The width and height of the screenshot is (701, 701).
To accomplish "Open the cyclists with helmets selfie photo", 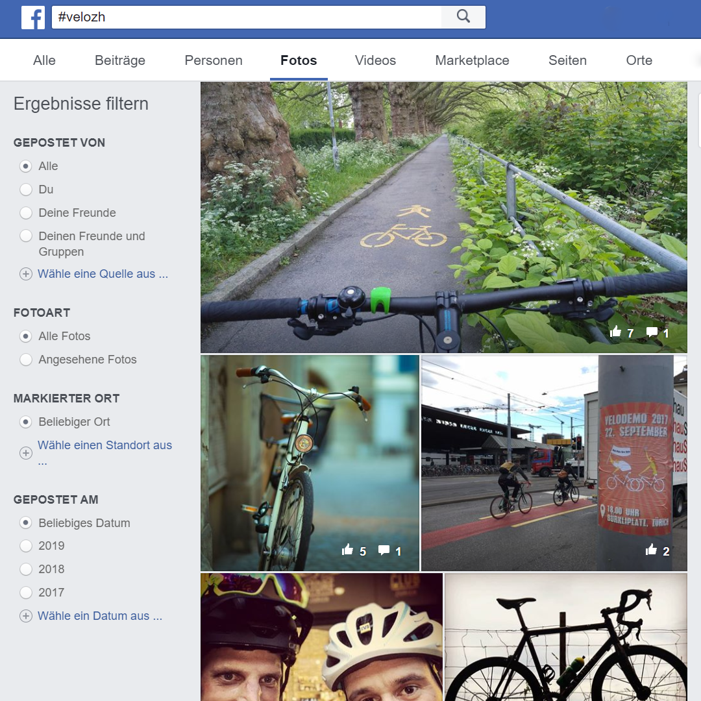I will 321,636.
